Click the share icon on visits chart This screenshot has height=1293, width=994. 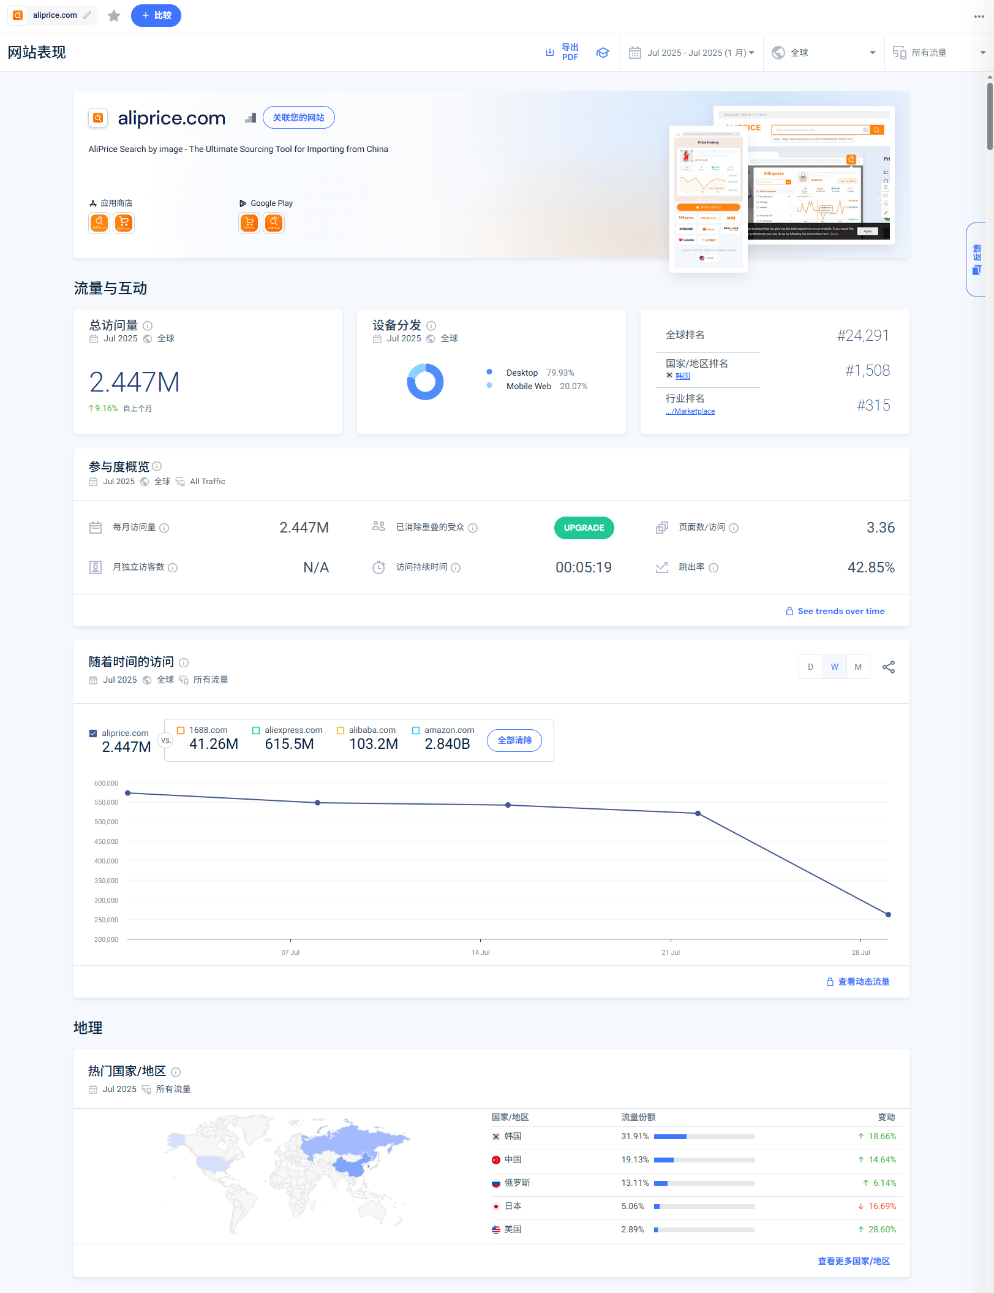889,667
